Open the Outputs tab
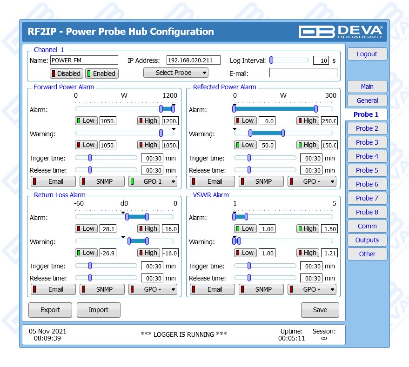This screenshot has height=367, width=409. coord(367,240)
